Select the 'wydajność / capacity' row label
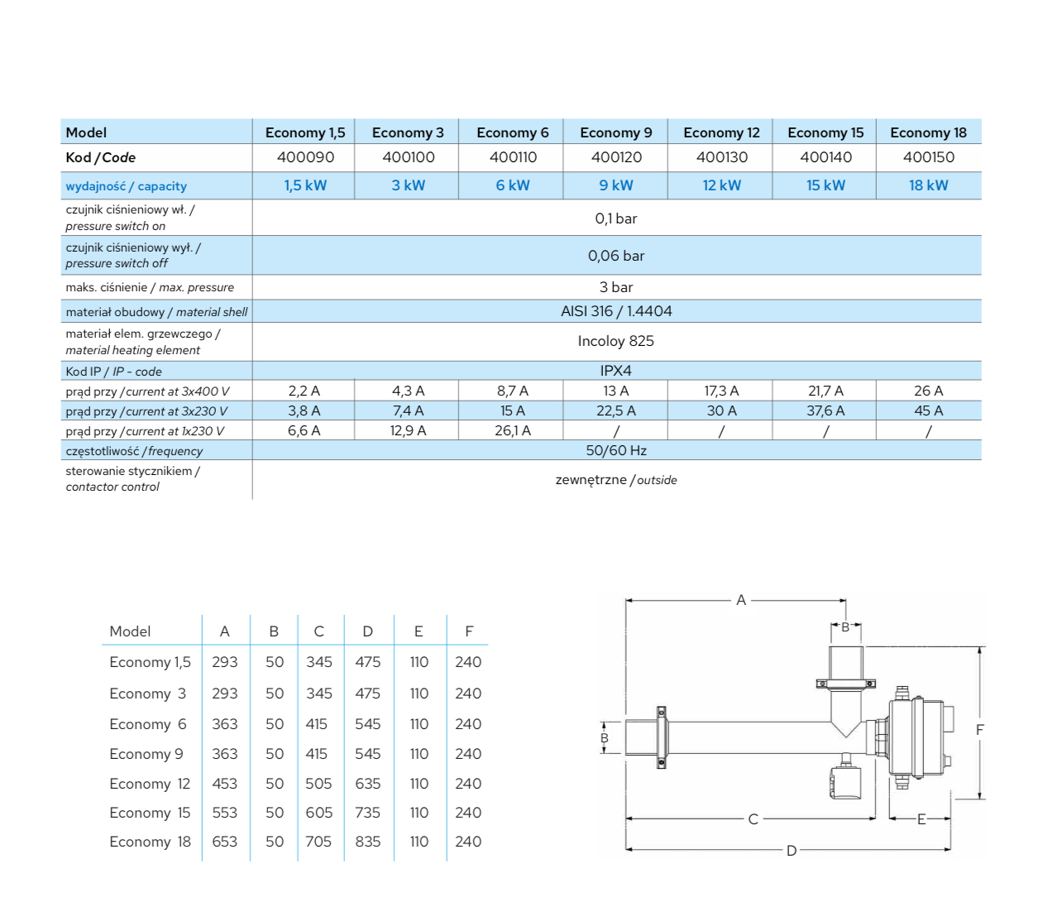This screenshot has height=912, width=1062. click(127, 186)
